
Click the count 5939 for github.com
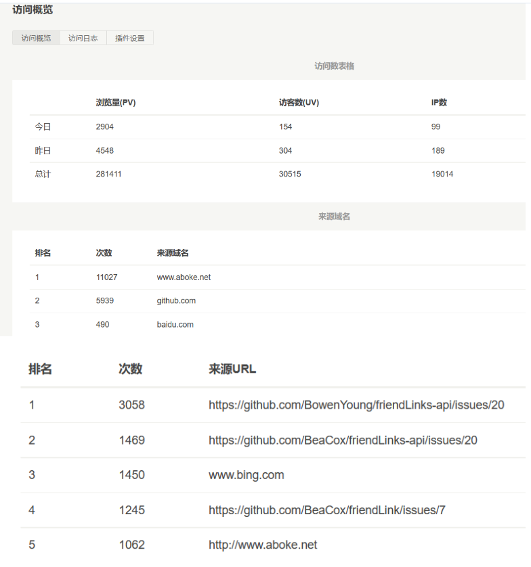[104, 301]
